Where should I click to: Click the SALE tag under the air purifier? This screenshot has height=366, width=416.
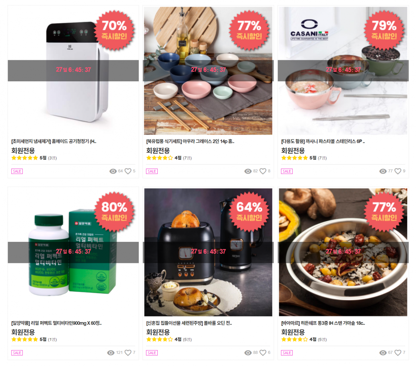17,171
